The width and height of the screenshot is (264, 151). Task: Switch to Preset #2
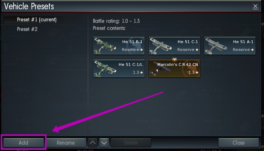pos(27,29)
